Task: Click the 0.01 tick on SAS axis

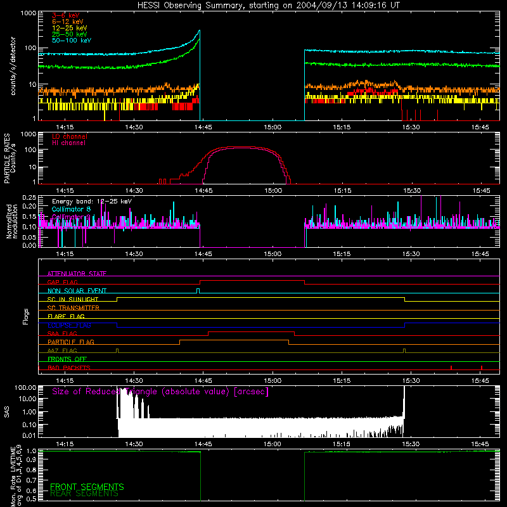Action: click(x=29, y=435)
